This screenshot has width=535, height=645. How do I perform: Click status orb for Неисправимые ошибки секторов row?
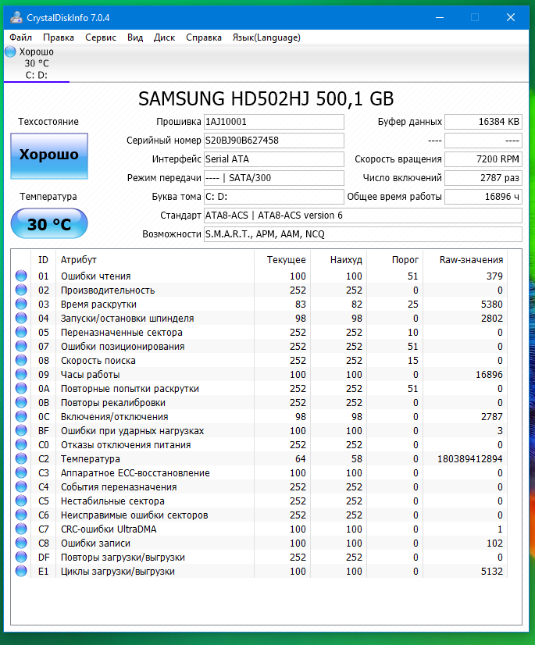[21, 515]
